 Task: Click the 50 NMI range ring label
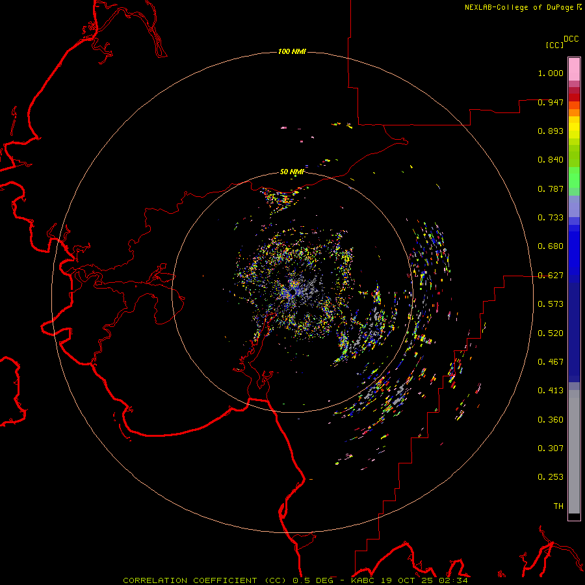pos(292,172)
